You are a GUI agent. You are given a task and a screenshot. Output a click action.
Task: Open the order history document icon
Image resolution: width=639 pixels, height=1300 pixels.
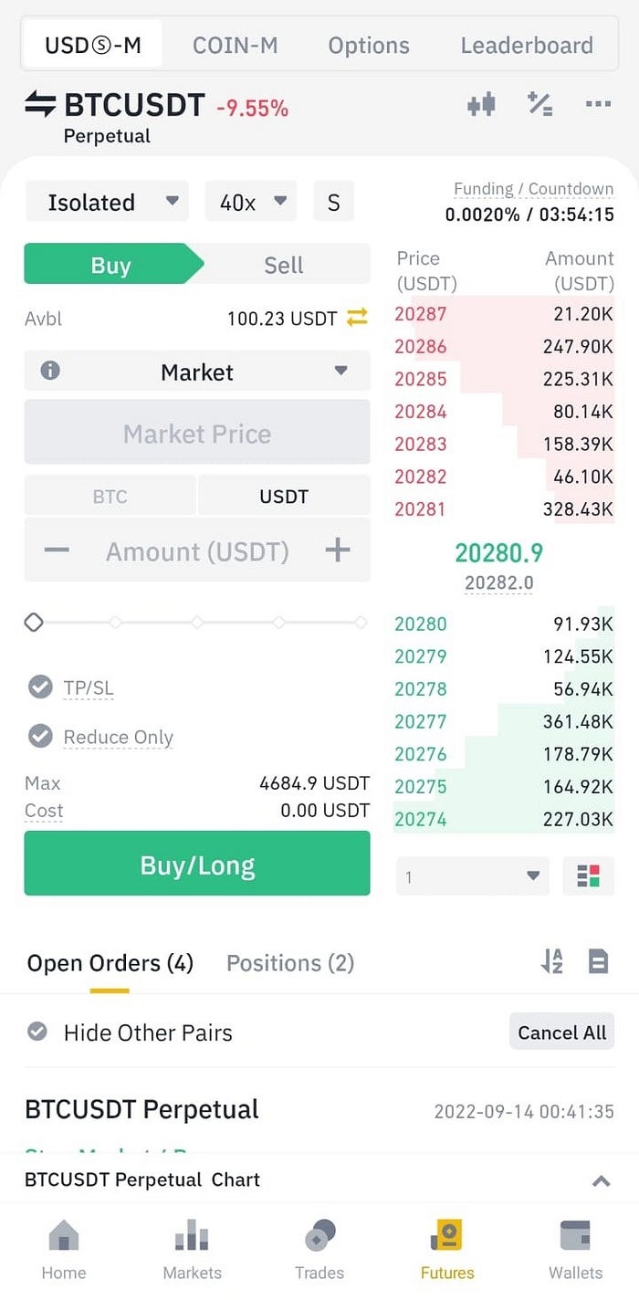[x=598, y=961]
